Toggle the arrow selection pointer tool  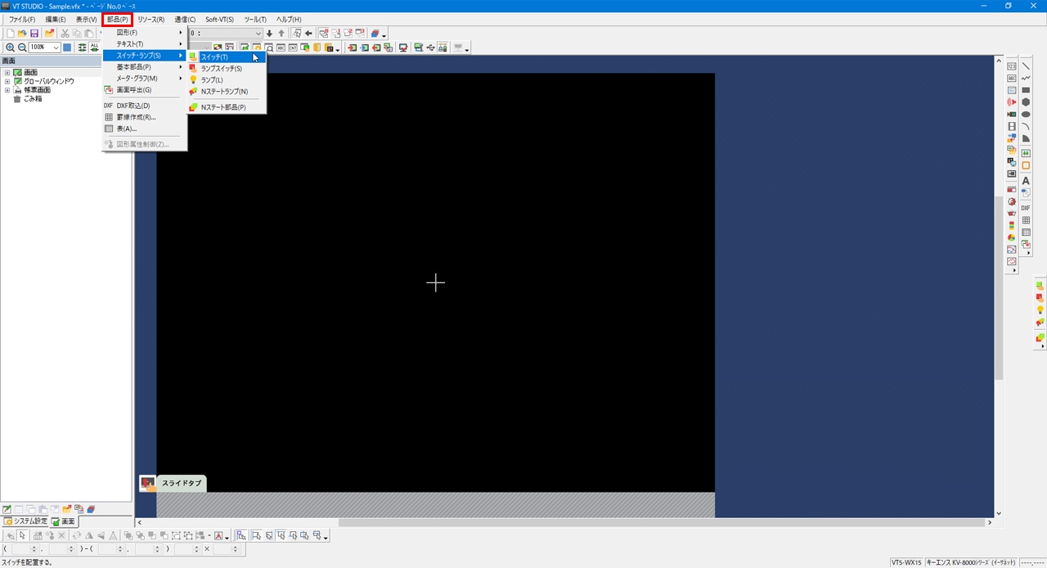pyautogui.click(x=23, y=535)
